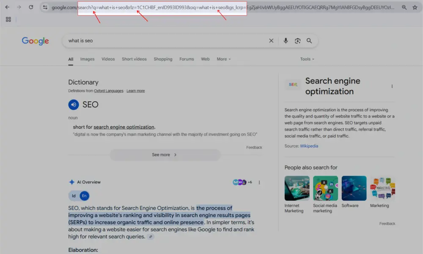Submit search with the magnifier icon
The image size is (423, 254).
pos(309,41)
